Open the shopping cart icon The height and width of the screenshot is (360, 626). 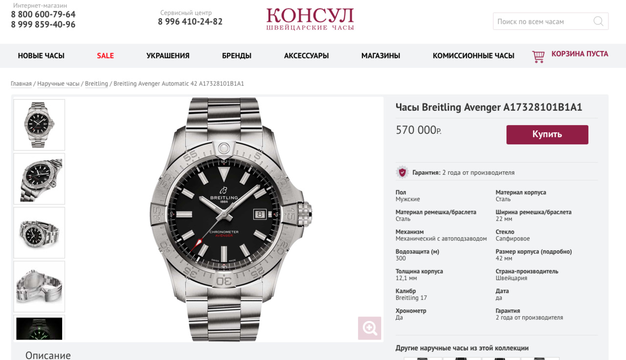point(538,57)
